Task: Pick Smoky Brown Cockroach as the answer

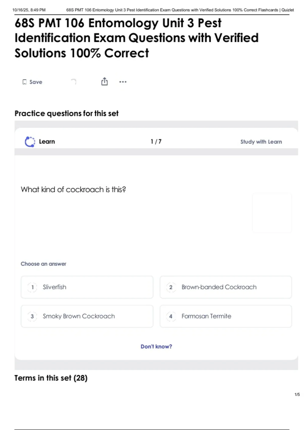Action: (87, 316)
